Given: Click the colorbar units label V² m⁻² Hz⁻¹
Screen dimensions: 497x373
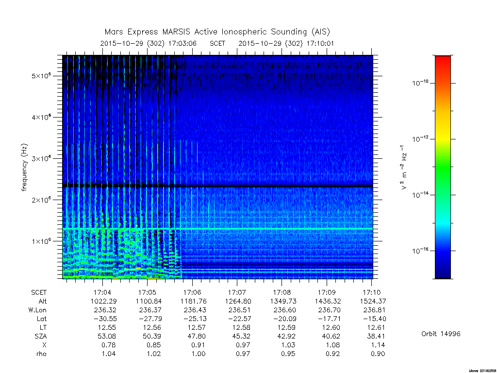Looking at the screenshot, I should [x=403, y=168].
